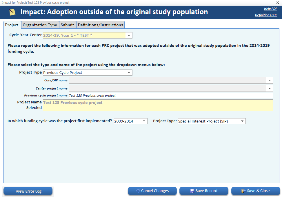The height and width of the screenshot is (201, 282).
Task: Open the Submit tab
Action: pyautogui.click(x=67, y=25)
